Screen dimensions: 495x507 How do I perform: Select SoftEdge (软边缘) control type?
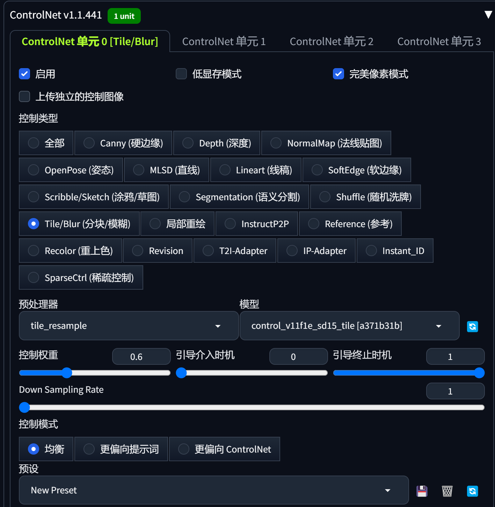coord(357,170)
